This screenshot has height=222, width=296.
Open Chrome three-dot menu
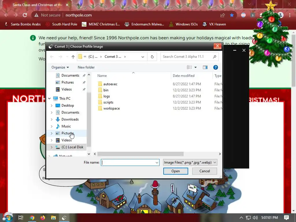pyautogui.click(x=290, y=15)
